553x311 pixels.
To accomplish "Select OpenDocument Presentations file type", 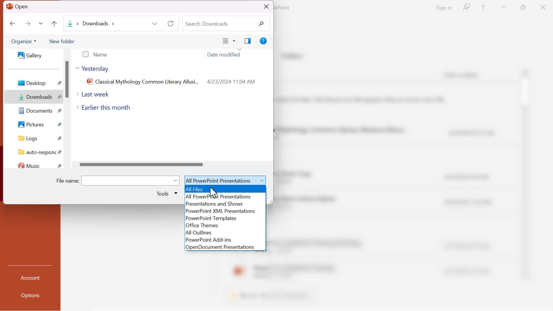I will (219, 247).
